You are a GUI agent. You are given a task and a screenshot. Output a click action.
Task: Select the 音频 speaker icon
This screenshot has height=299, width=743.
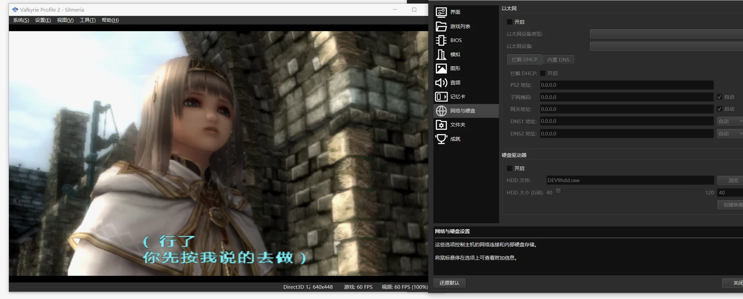pyautogui.click(x=441, y=82)
